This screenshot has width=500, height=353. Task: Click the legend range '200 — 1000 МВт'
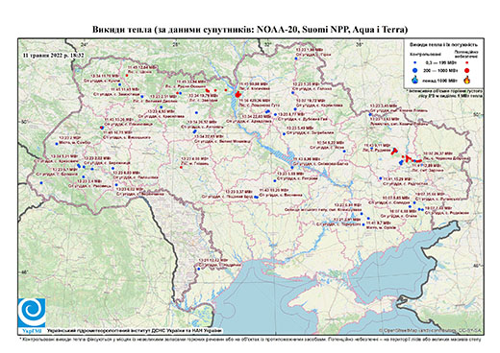[x=440, y=70]
